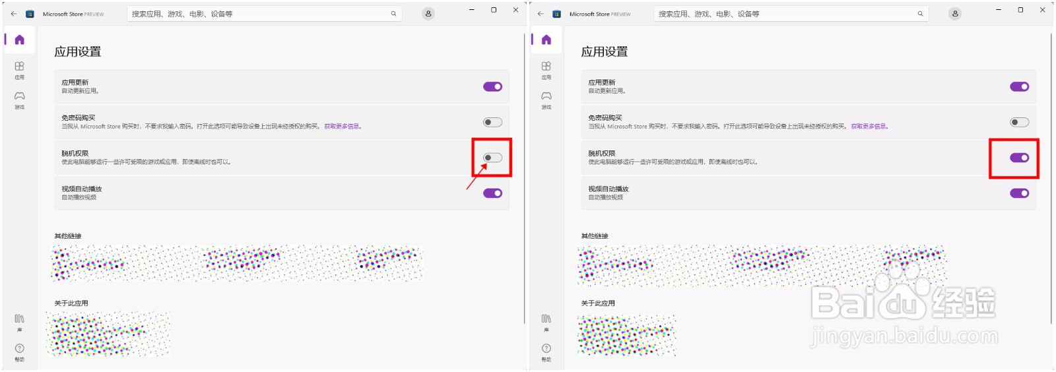Open Games (游戏) icon in left window sidebar
Screen dimensions: 1056x372
click(x=19, y=100)
